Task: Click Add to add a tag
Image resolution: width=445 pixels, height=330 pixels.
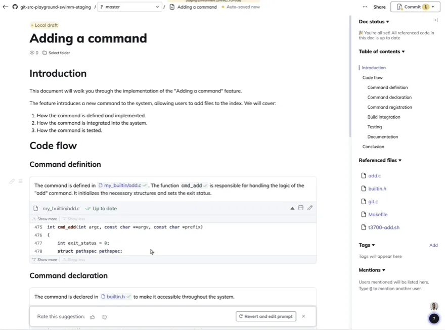Action: (x=433, y=245)
